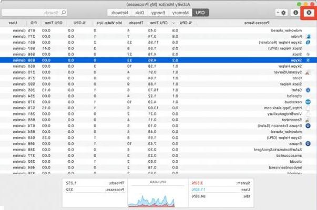Select the Safari process name
This screenshot has width=317, height=210.
pos(297,90)
